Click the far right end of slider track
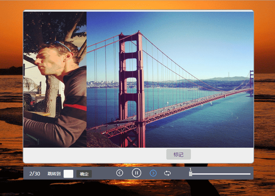The height and width of the screenshot is (196, 275). (x=249, y=174)
